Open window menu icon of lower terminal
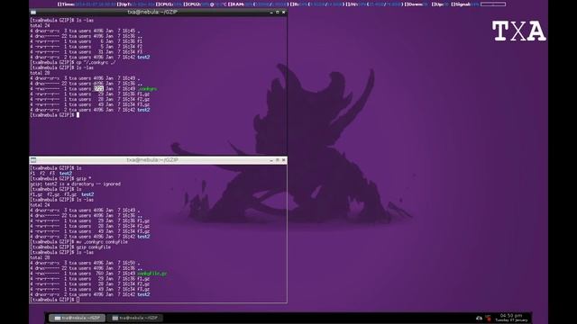Image resolution: width=577 pixels, height=324 pixels. [x=33, y=160]
